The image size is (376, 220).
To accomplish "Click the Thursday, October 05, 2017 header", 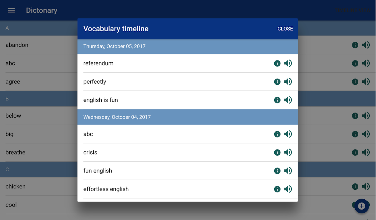I will point(114,46).
